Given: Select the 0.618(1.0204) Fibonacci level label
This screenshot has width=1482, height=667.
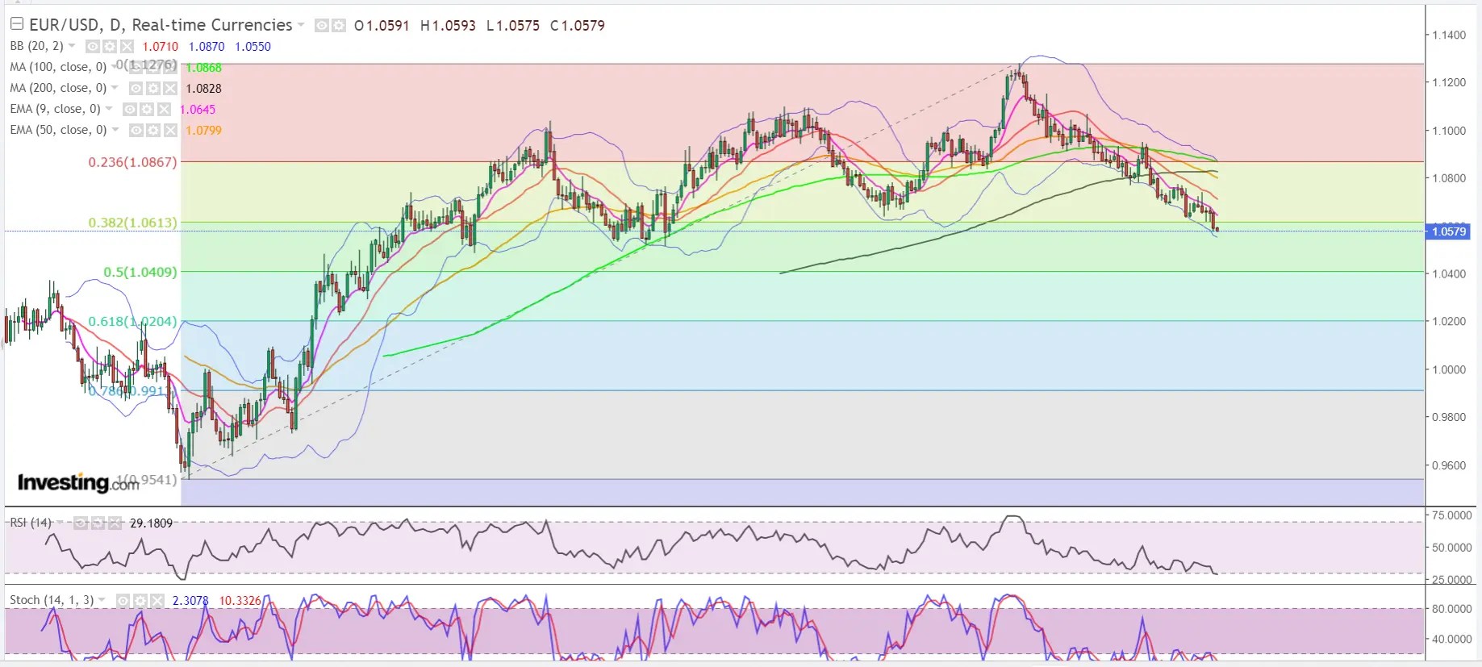Looking at the screenshot, I should (132, 321).
